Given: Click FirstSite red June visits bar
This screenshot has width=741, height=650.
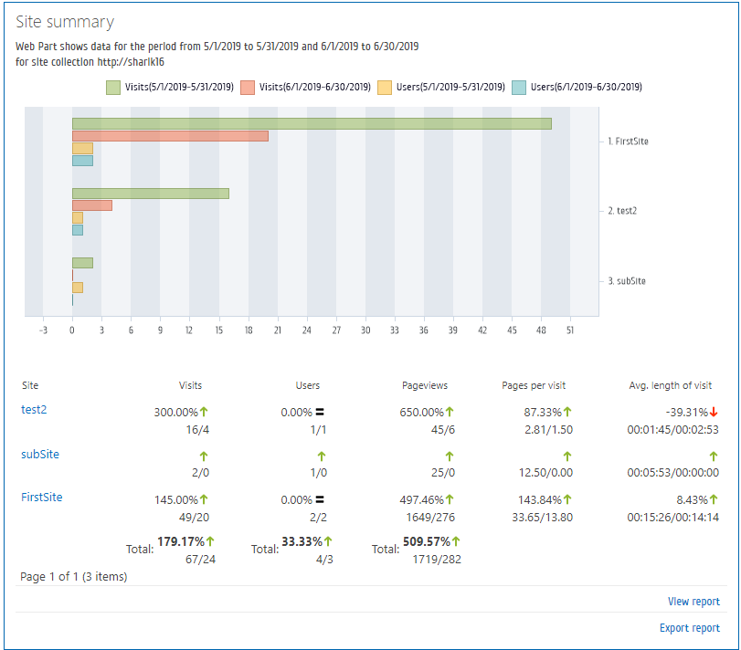Looking at the screenshot, I should (x=170, y=136).
